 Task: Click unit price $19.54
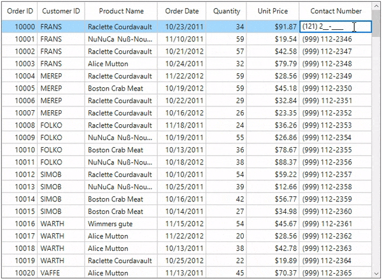coord(272,39)
